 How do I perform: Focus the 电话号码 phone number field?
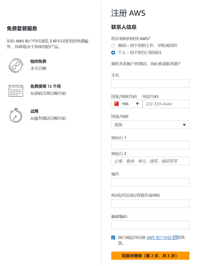coord(166,104)
